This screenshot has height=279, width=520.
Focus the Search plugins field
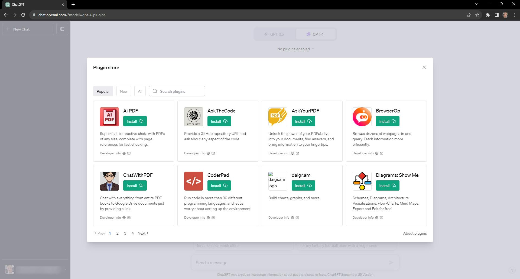[177, 91]
